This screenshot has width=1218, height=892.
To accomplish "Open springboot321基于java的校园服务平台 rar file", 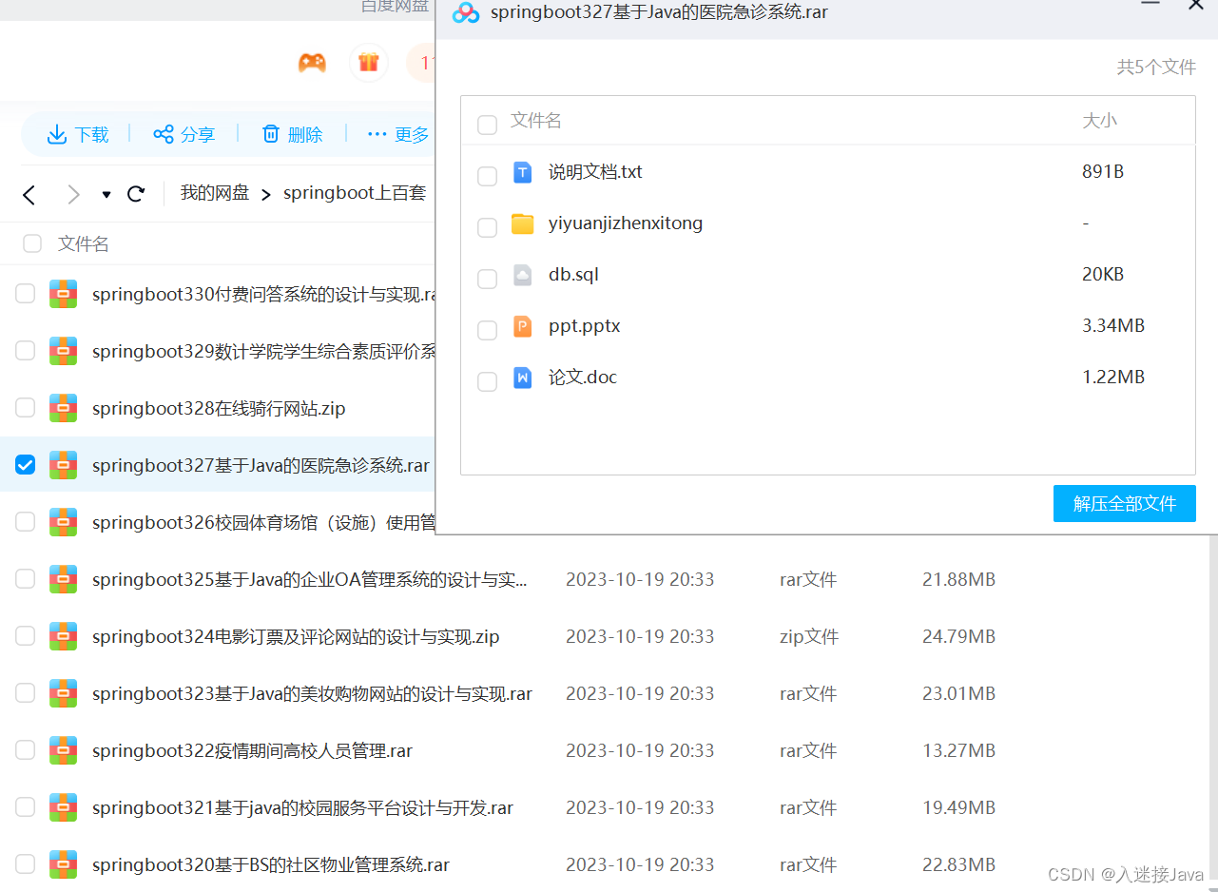I will coord(302,807).
